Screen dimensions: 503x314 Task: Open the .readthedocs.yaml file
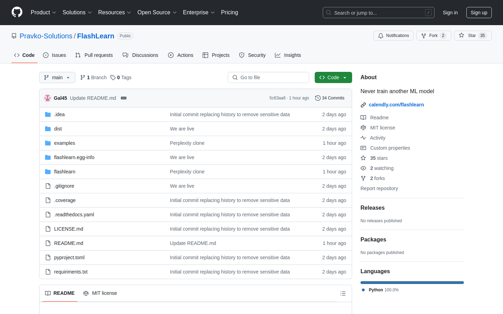pyautogui.click(x=74, y=215)
